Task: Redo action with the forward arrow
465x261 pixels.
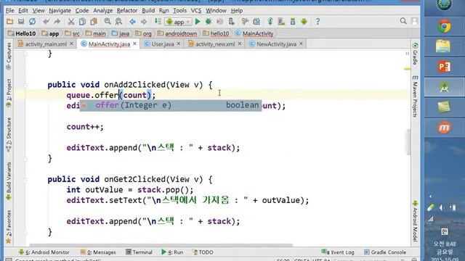Action: pyautogui.click(x=57, y=22)
